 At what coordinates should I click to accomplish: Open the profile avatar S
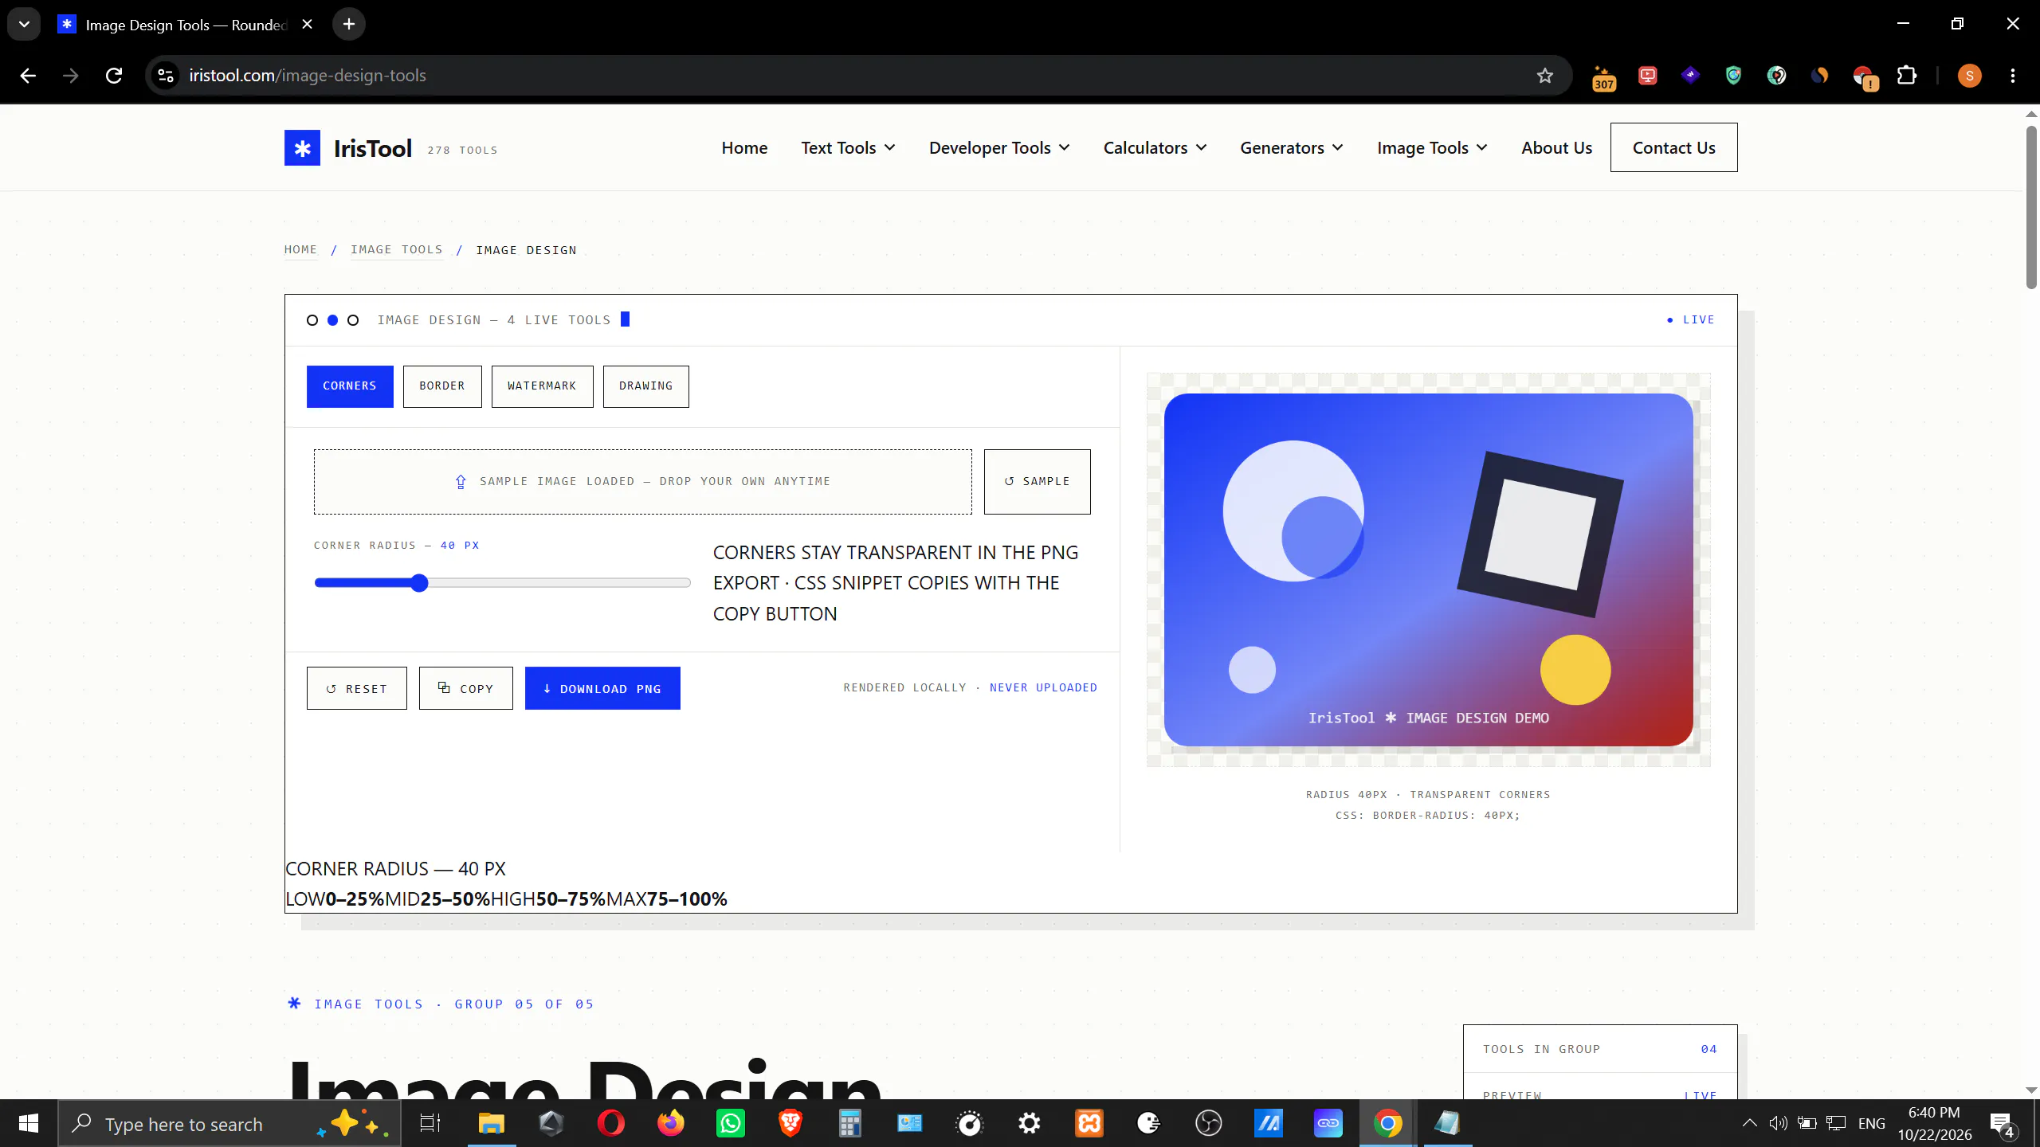[x=1969, y=76]
